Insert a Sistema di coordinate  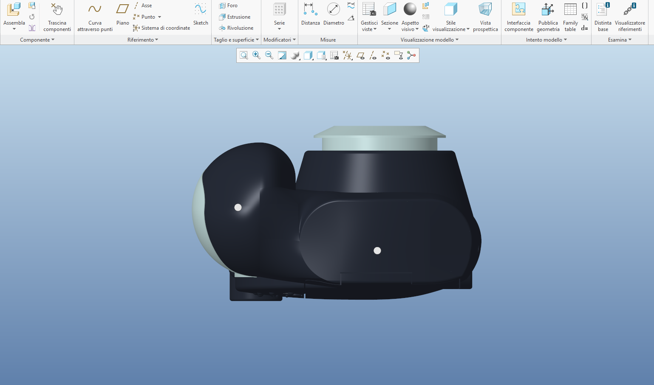[x=161, y=28]
